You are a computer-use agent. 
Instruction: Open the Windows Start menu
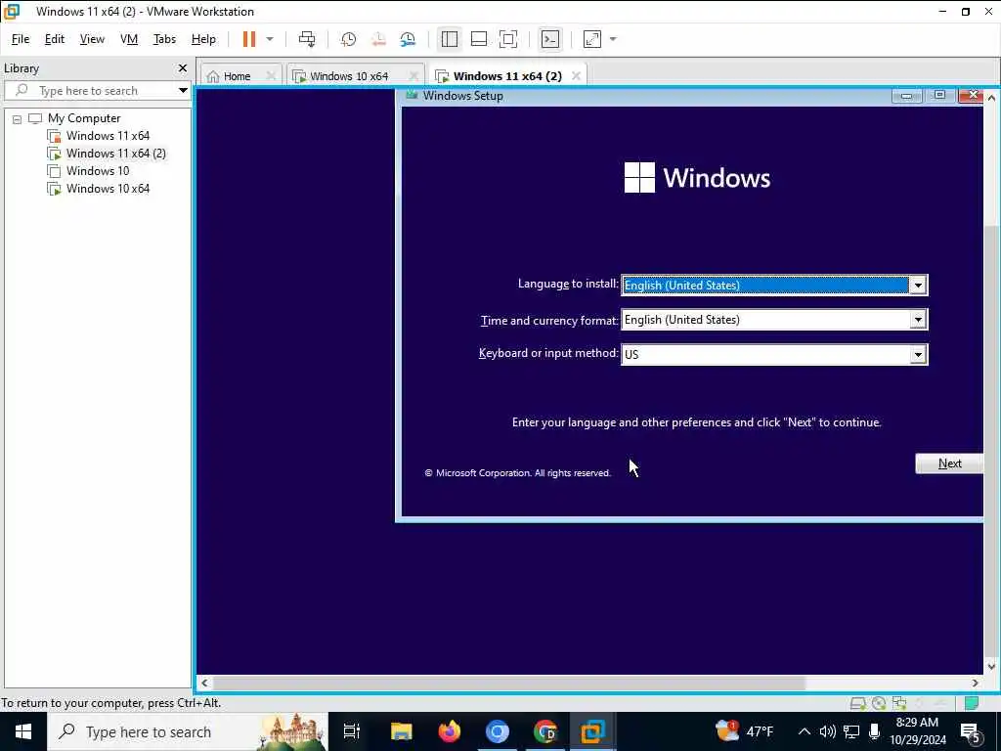coord(23,731)
